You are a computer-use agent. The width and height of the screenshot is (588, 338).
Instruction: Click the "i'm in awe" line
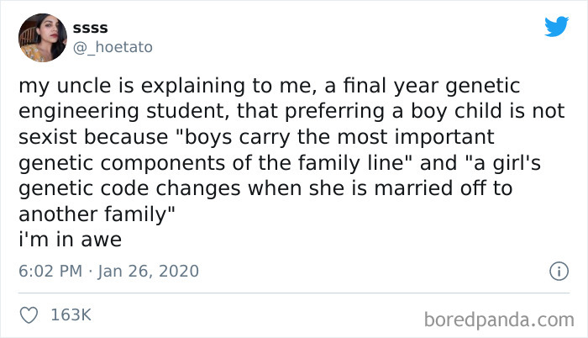pyautogui.click(x=70, y=239)
